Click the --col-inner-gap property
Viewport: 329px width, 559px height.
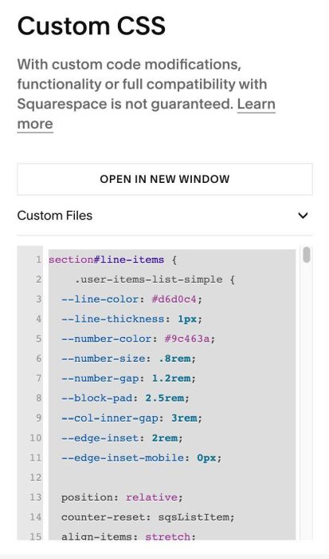click(x=109, y=418)
